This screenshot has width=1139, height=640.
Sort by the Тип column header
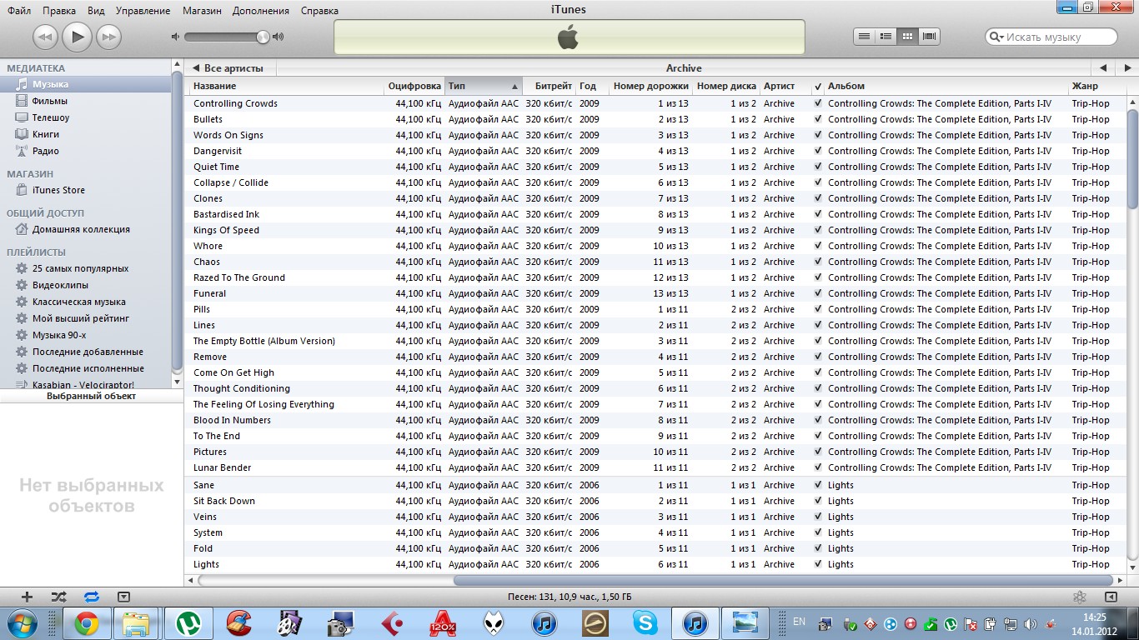[x=482, y=86]
